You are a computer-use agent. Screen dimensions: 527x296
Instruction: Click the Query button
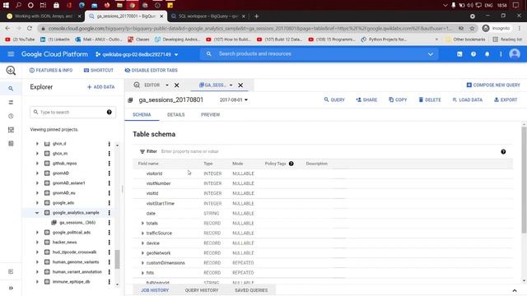click(334, 100)
